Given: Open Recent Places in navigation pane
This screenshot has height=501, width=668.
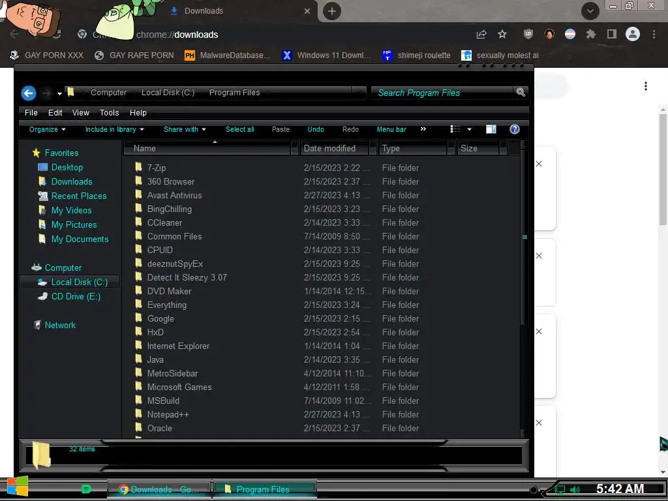Looking at the screenshot, I should [x=79, y=196].
